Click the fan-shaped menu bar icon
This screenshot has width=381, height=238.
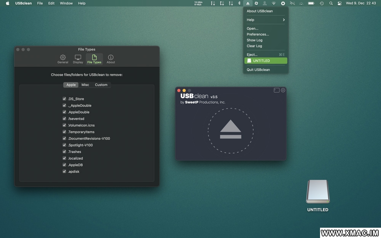pos(256,3)
